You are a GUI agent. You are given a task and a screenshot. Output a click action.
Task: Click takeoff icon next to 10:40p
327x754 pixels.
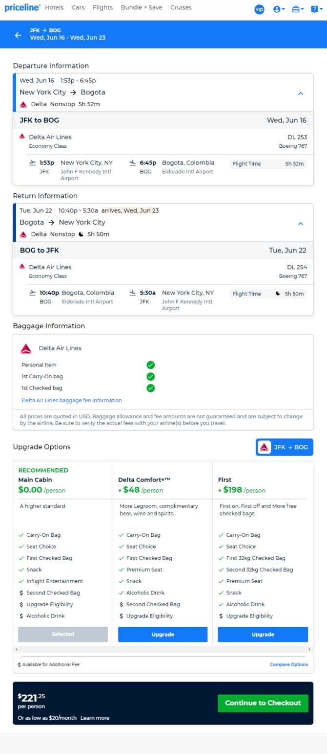point(33,293)
